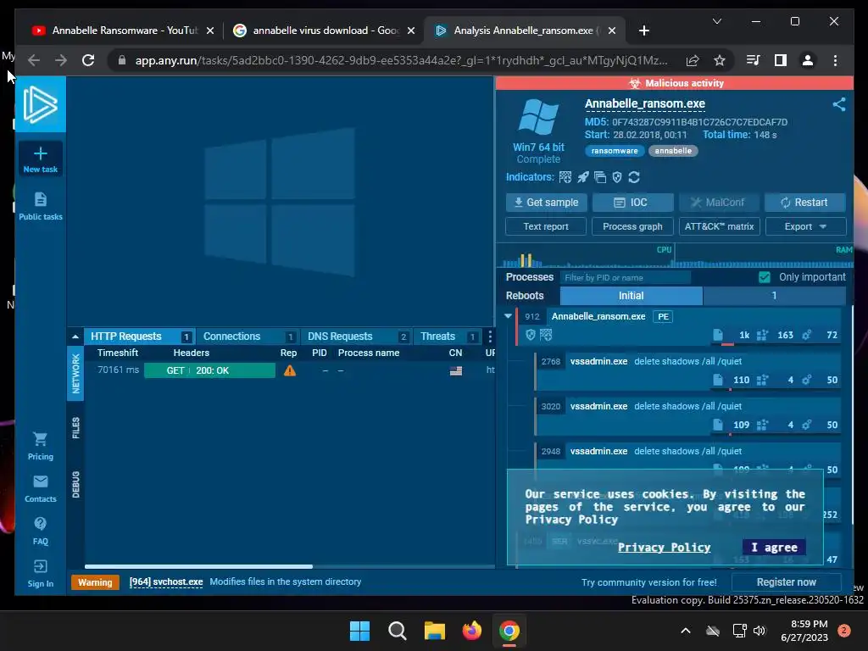Open the Process graph
Image resolution: width=868 pixels, height=651 pixels.
632,226
